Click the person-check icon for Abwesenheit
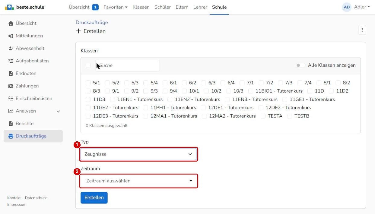The image size is (375, 214). point(11,48)
